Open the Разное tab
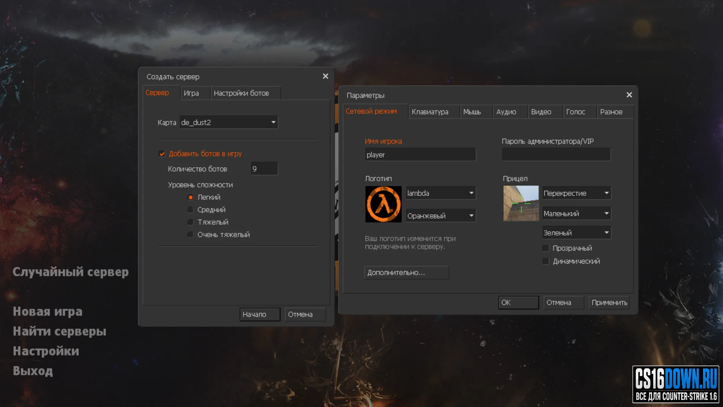This screenshot has height=407, width=723. click(615, 112)
